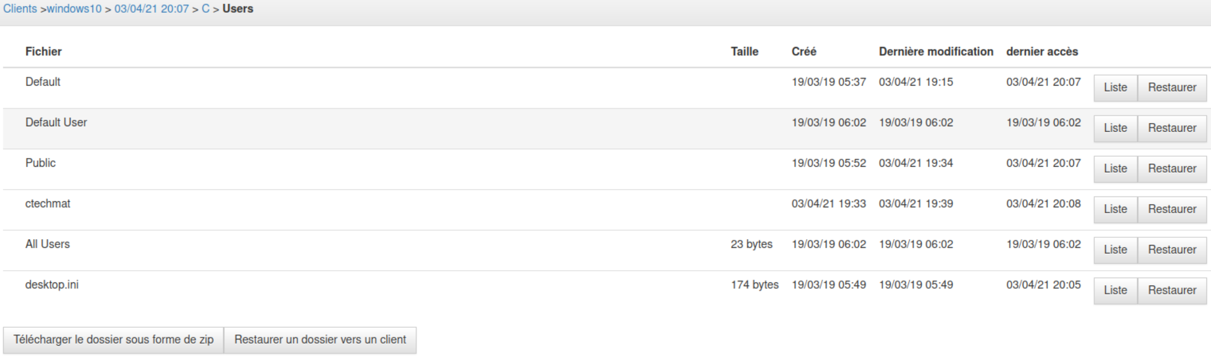Screen dimensions: 1211x358
Task: Select Liste for All Users
Action: (1115, 250)
